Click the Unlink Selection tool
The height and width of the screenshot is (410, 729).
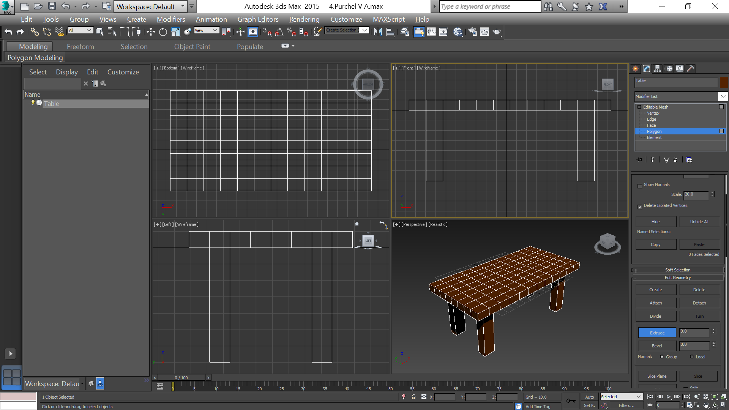(x=47, y=32)
